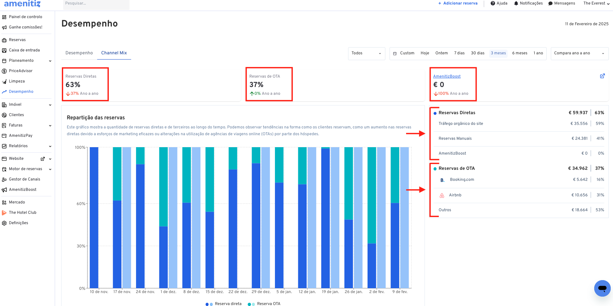
Task: Select the Hoje period
Action: [x=425, y=53]
